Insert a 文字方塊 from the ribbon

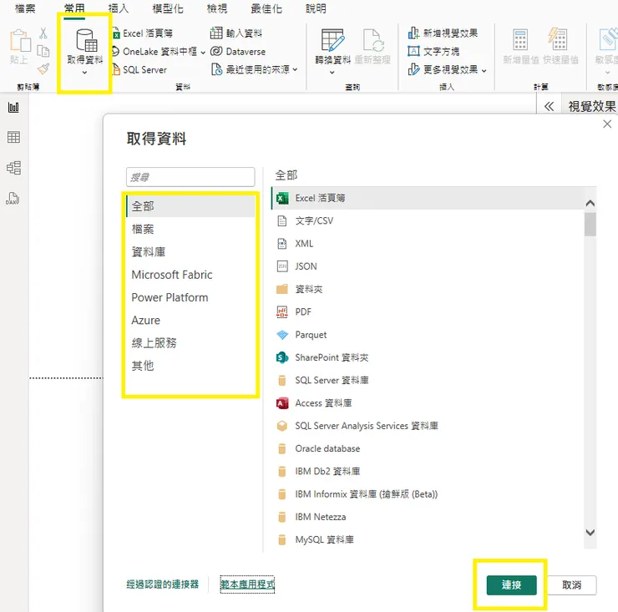pyautogui.click(x=433, y=51)
